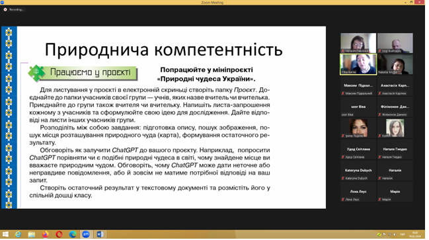Select the active speaker Olha Barna video

tap(358, 64)
